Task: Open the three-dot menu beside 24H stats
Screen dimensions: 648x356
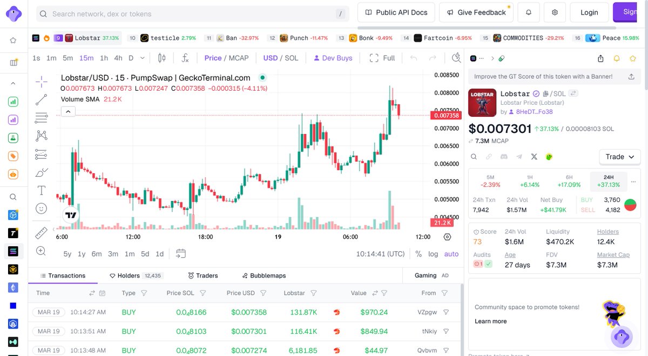Action: coord(633,182)
